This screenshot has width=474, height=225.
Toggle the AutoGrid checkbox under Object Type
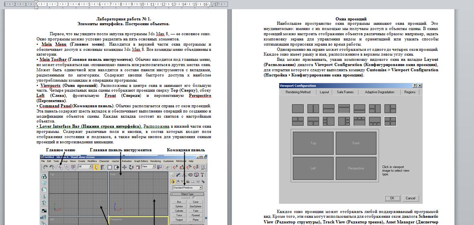coord(194,197)
